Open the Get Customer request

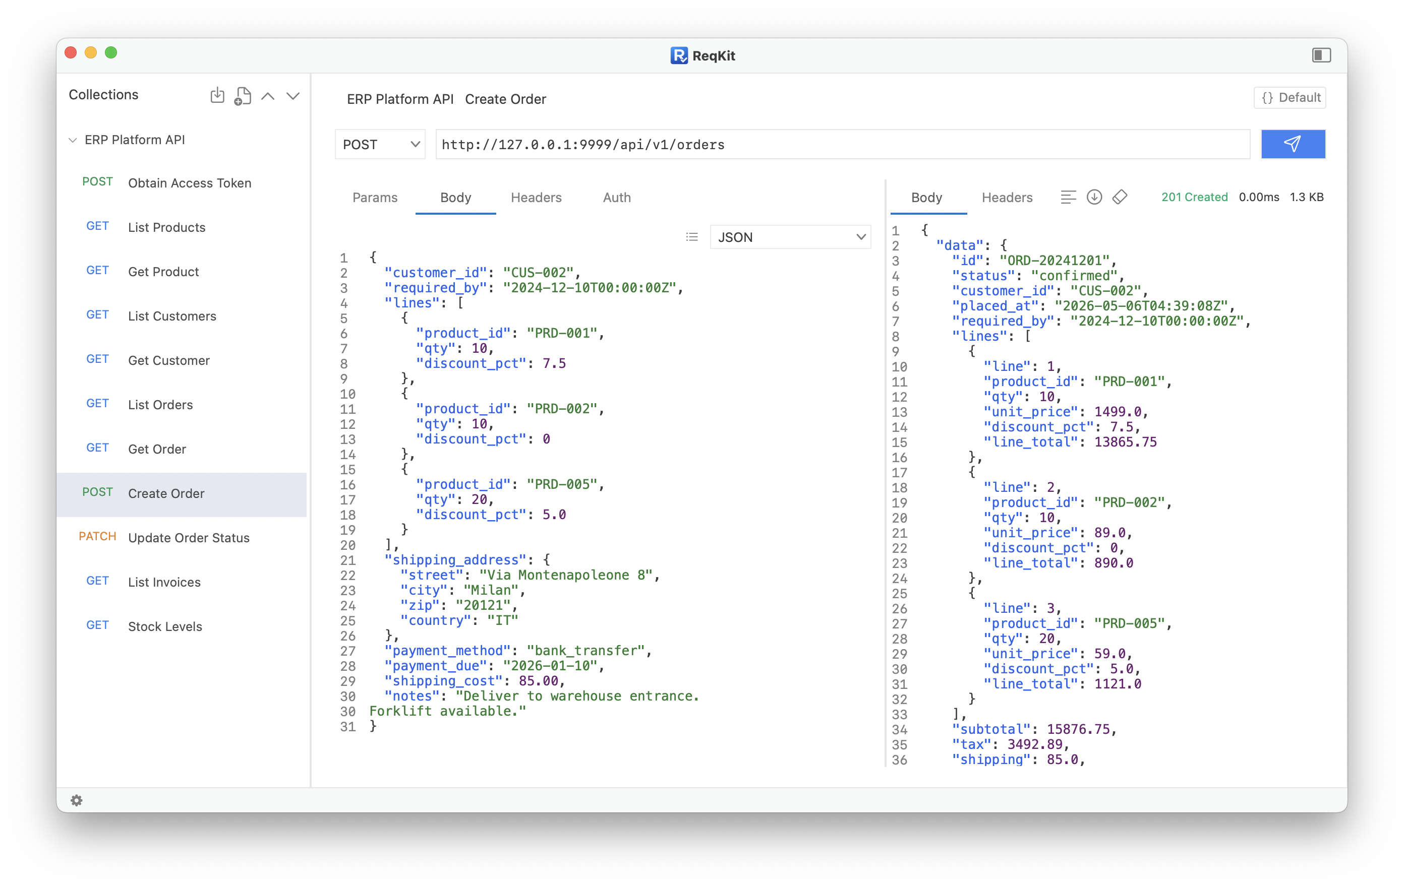tap(182, 360)
